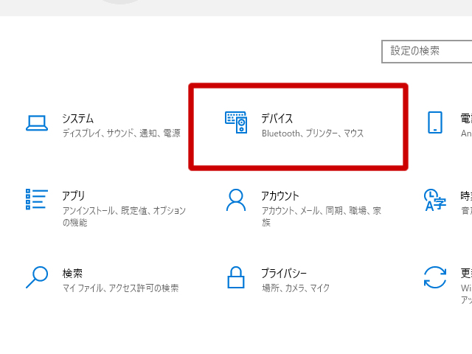472x354 pixels.
Task: Open the プライバシー padlock icon
Action: tap(236, 277)
